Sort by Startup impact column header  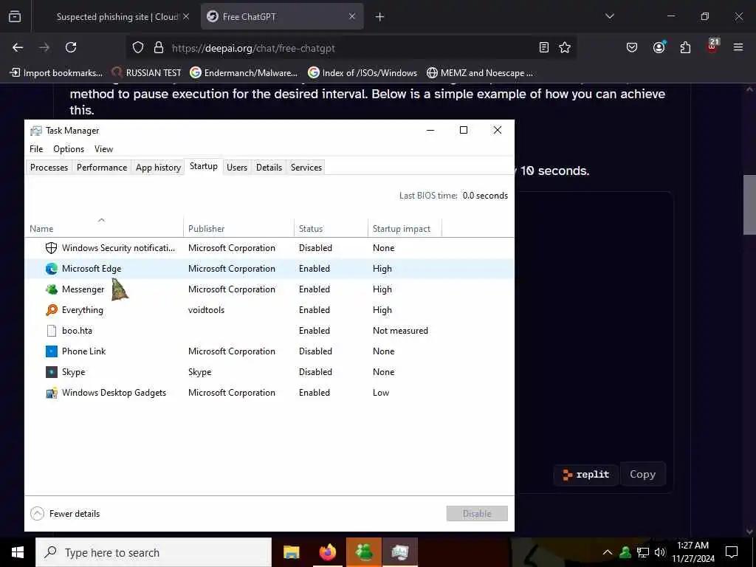405,227
